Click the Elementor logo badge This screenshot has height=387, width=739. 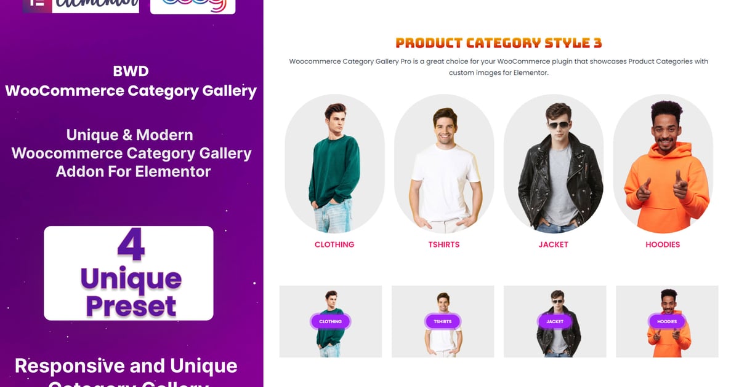(81, 6)
